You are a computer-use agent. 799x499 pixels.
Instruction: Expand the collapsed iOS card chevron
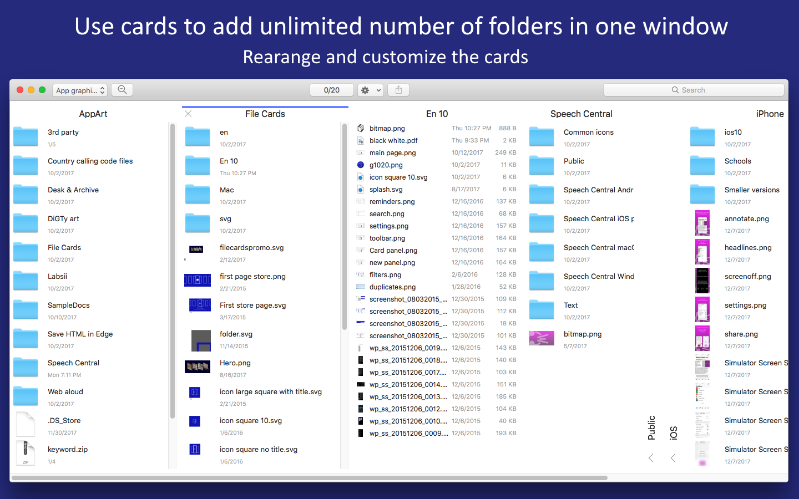pos(673,458)
